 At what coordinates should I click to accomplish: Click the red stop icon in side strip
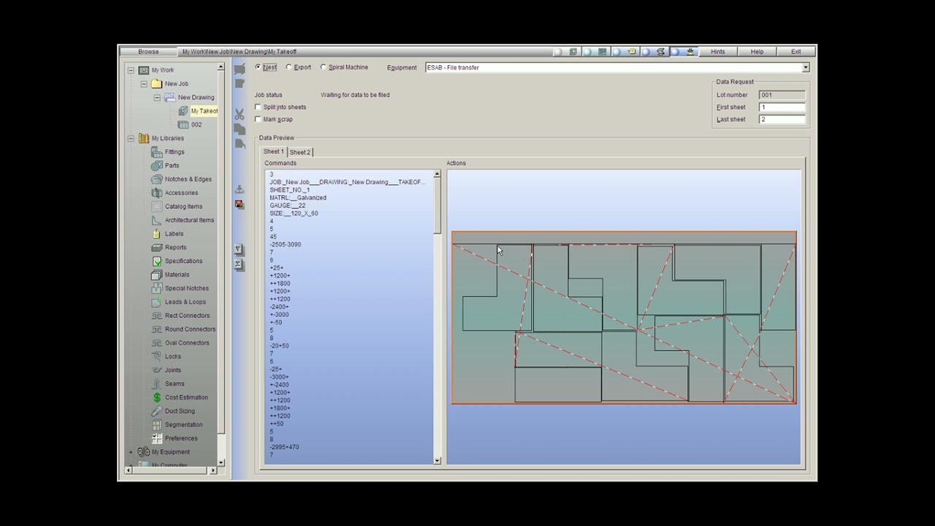pos(239,205)
